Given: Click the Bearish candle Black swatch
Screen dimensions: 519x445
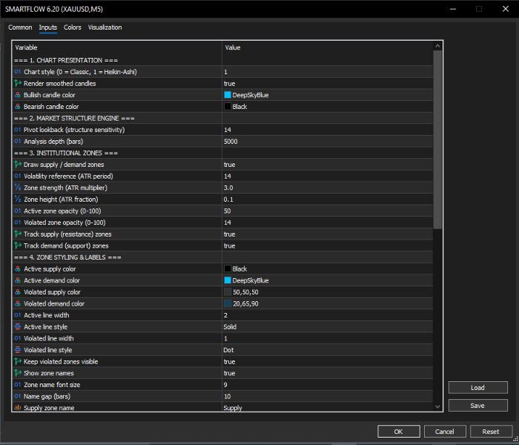Looking at the screenshot, I should coord(228,107).
